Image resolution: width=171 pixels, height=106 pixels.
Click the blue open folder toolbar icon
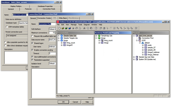coord(70,28)
